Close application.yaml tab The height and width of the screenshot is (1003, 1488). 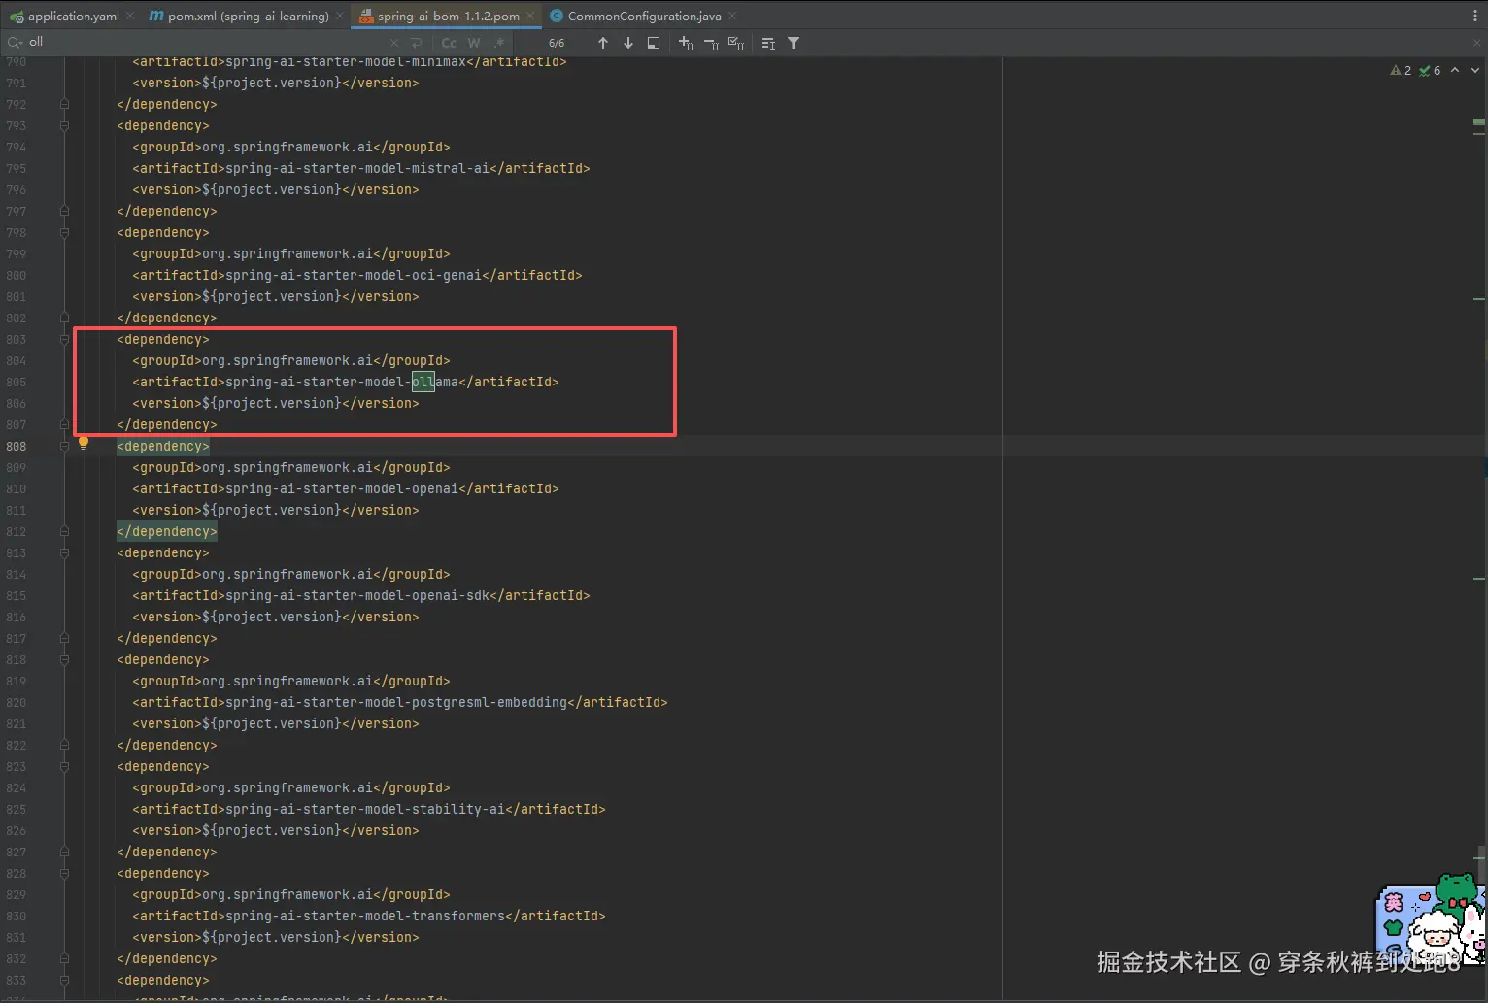tap(130, 16)
